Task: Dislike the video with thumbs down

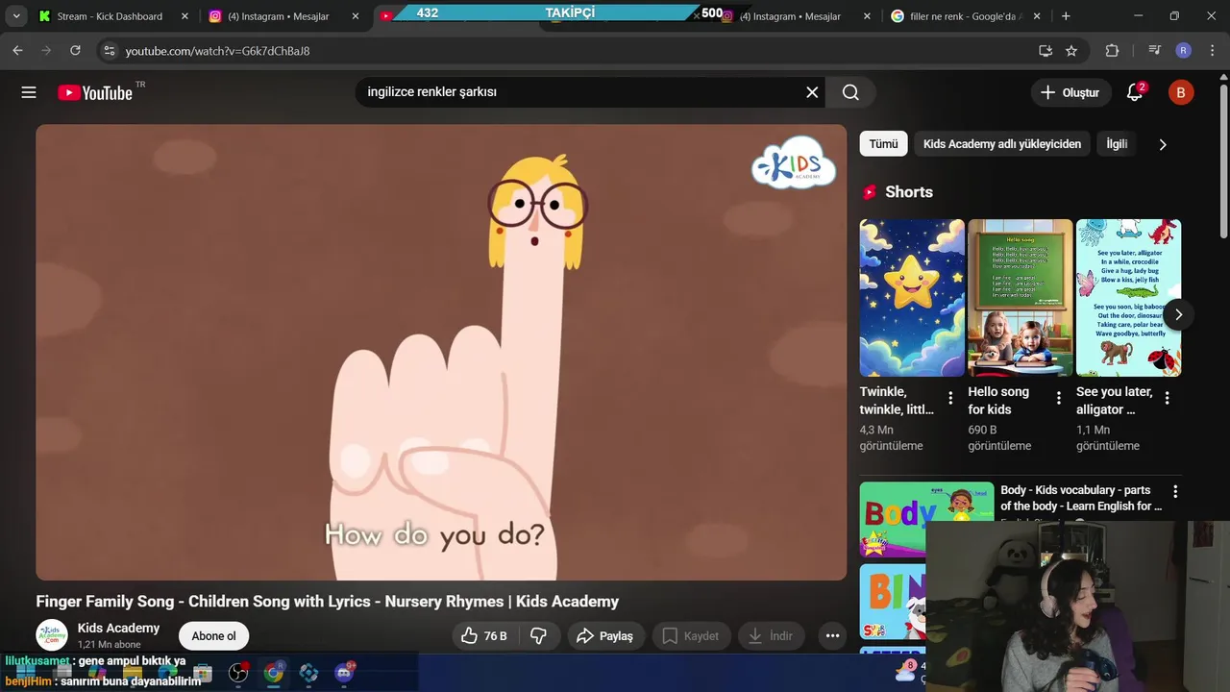Action: point(539,635)
